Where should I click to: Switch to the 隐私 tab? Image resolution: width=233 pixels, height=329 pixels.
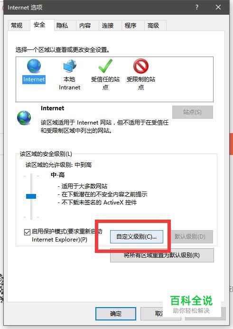pos(62,26)
